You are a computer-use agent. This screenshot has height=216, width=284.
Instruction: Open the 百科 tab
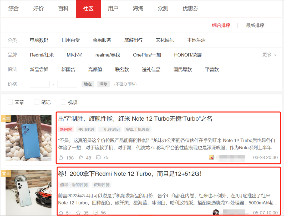pyautogui.click(x=63, y=8)
